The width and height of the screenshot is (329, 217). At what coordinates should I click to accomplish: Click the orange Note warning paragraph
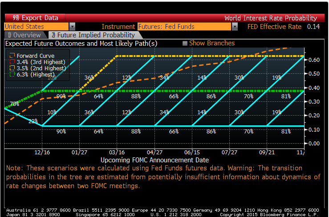(163, 177)
